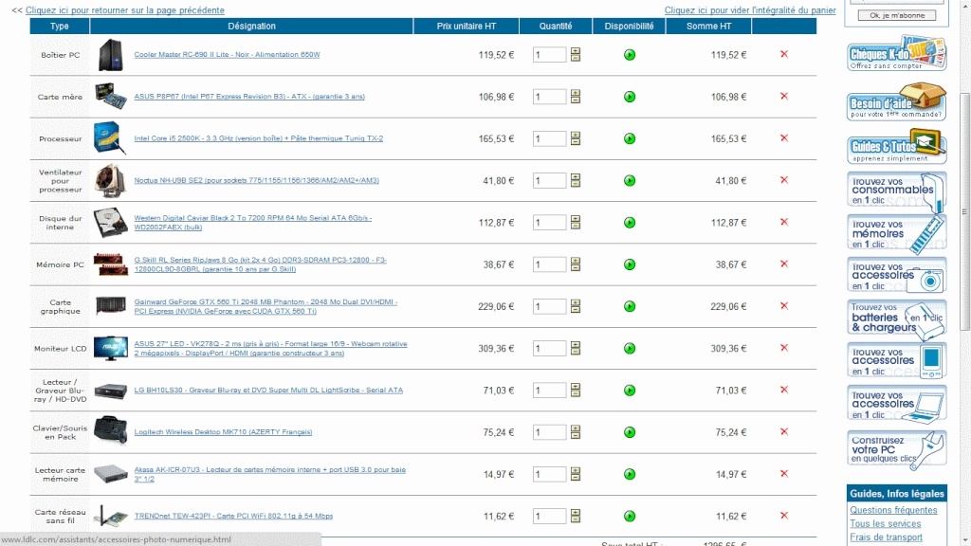This screenshot has width=971, height=546.
Task: Click the Noctua cooler thumbnail
Action: (110, 180)
